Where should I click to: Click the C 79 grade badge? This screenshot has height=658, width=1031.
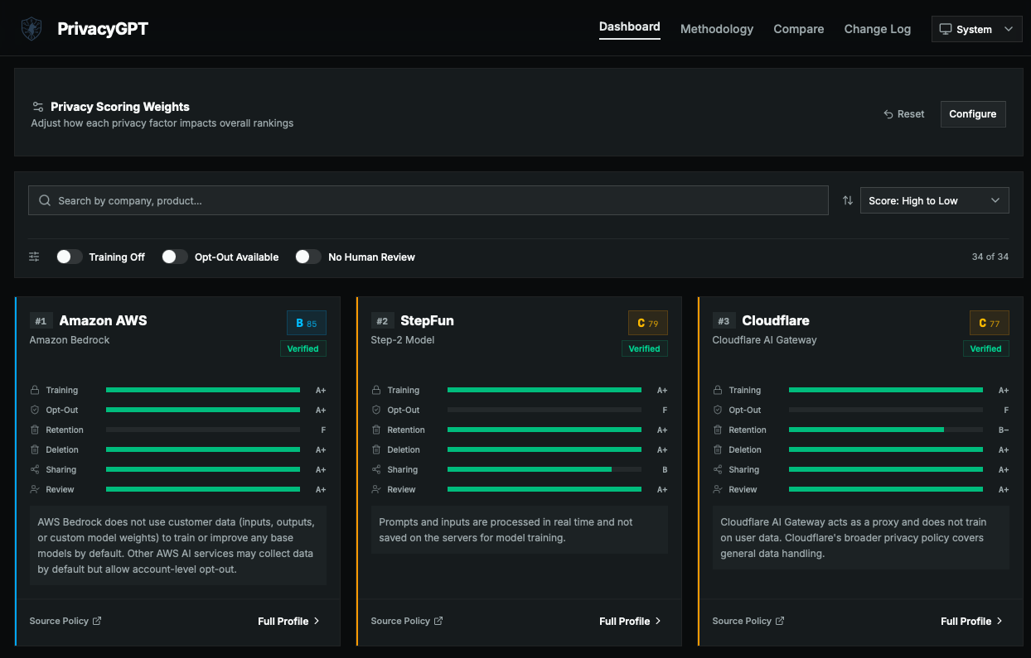(x=648, y=324)
